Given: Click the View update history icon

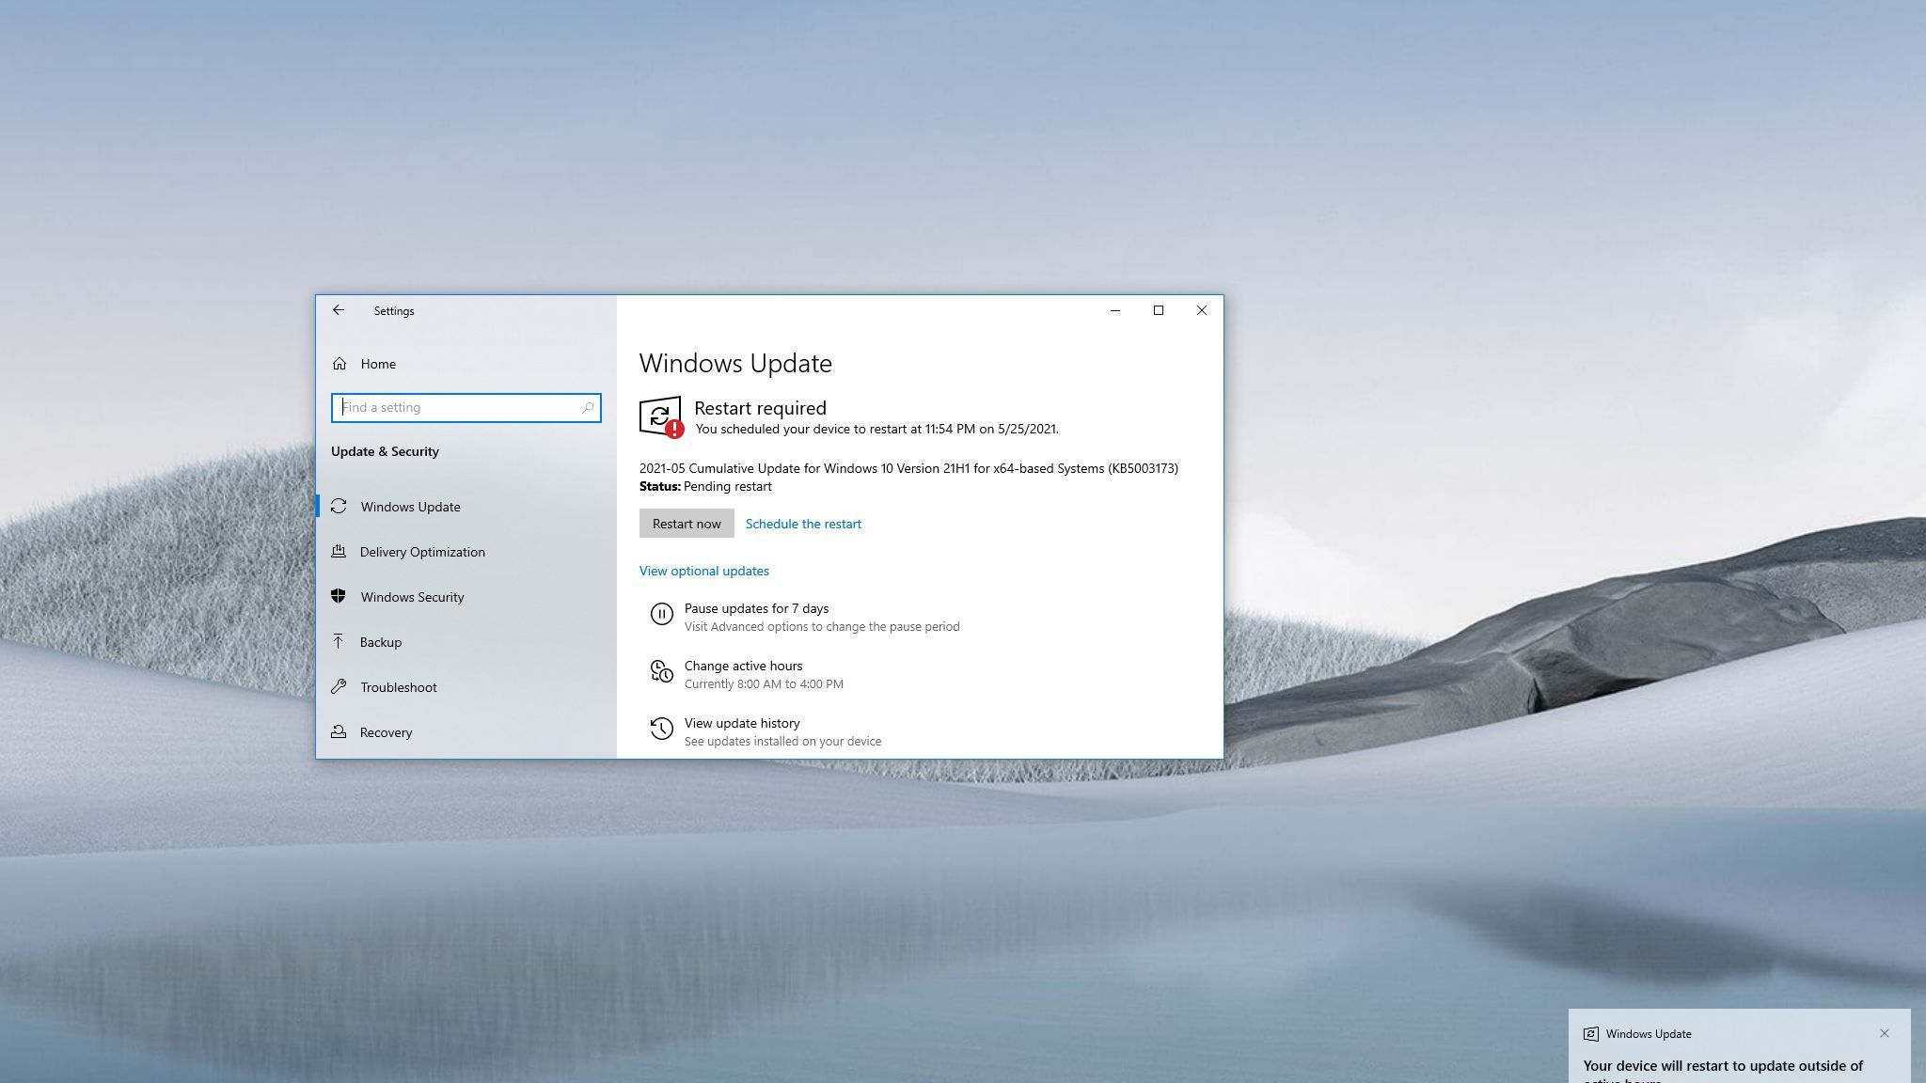Looking at the screenshot, I should [661, 729].
